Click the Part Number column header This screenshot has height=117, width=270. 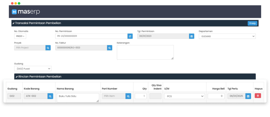coord(109,89)
